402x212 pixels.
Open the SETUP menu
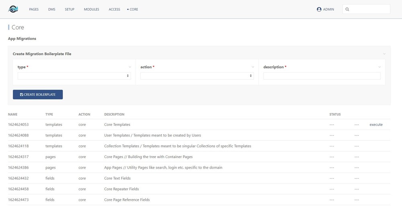(x=70, y=9)
